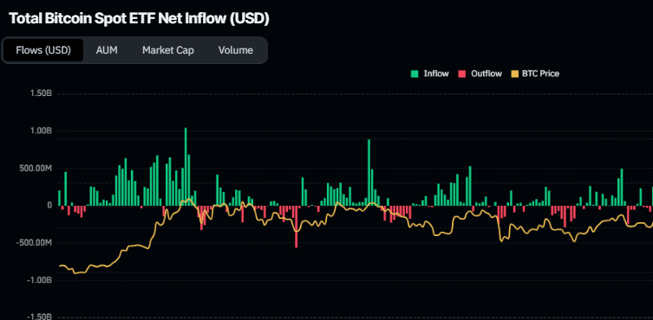This screenshot has width=653, height=320.
Task: Click the green Inflow legend swatch
Action: (x=415, y=74)
